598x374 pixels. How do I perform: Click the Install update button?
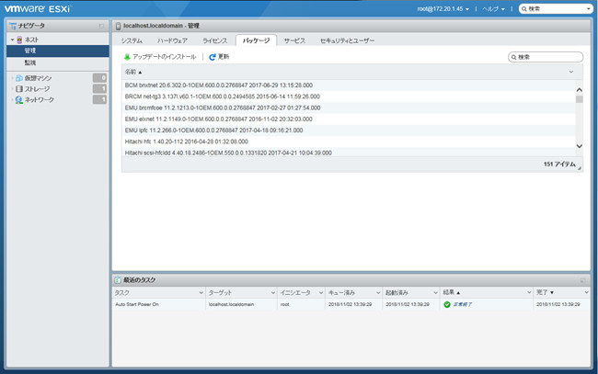coord(160,57)
